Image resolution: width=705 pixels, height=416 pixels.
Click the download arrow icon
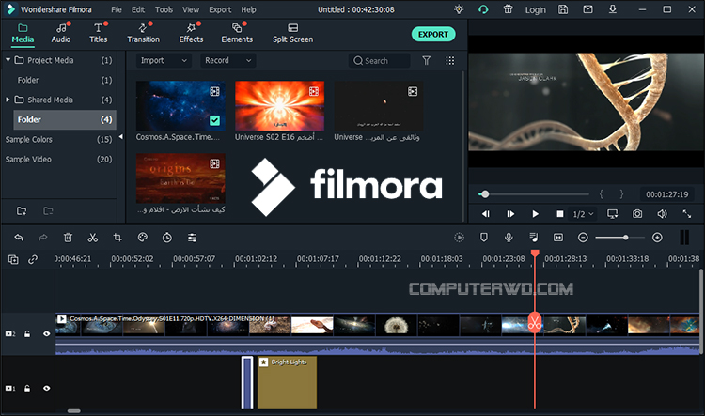point(612,9)
